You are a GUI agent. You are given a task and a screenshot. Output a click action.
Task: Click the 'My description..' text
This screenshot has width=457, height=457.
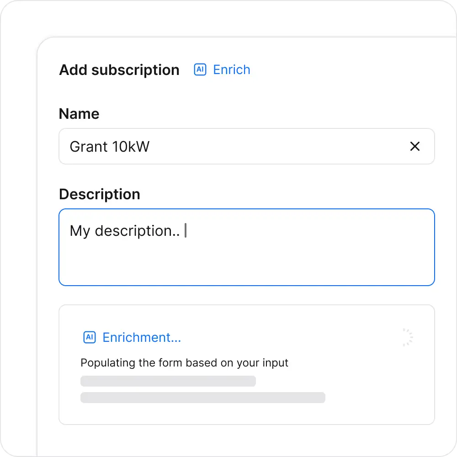pyautogui.click(x=124, y=231)
